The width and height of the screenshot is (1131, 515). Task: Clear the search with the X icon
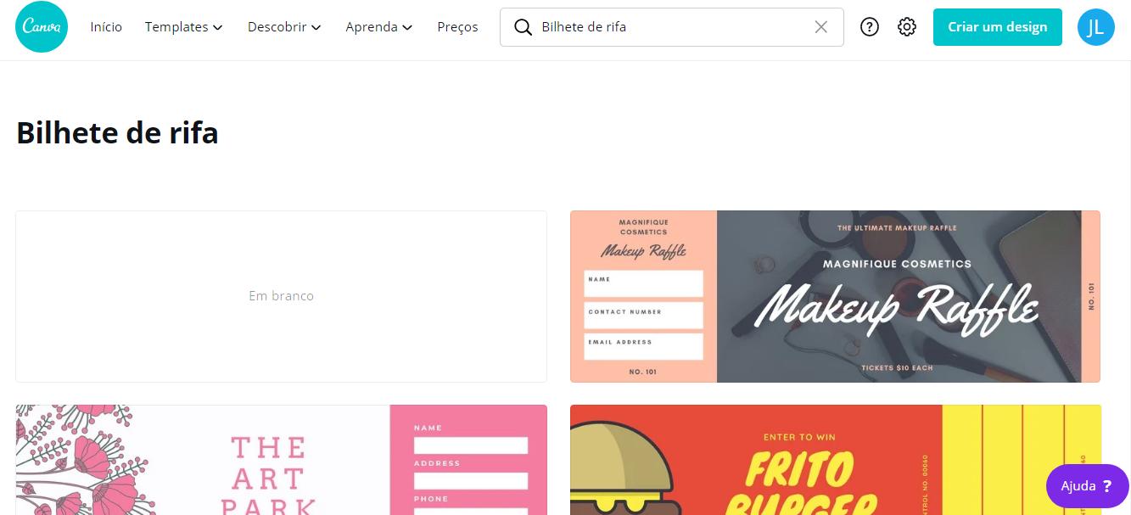[820, 27]
